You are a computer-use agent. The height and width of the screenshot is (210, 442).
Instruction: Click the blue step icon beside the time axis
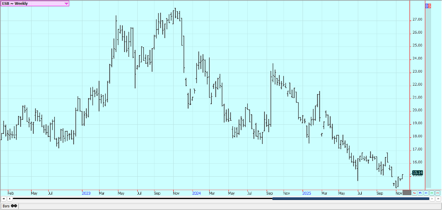point(420,192)
